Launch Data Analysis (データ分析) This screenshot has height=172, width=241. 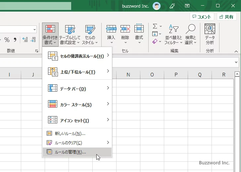(x=210, y=34)
